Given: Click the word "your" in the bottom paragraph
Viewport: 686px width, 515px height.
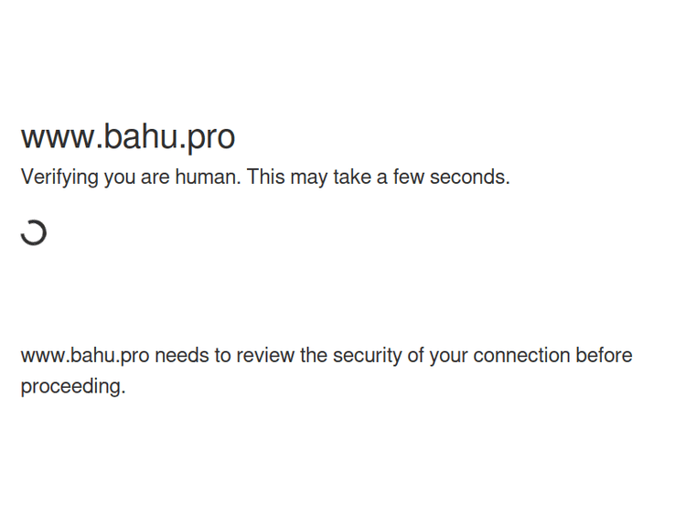Looking at the screenshot, I should pos(447,355).
